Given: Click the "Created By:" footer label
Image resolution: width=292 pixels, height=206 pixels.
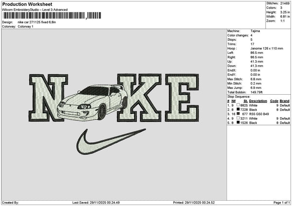Looking at the screenshot, I should [x=10, y=203].
